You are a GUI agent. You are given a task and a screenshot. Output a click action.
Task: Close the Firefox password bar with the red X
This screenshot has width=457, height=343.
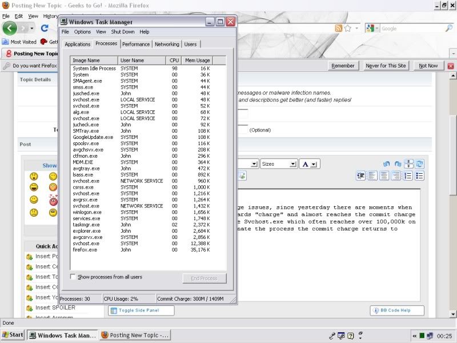tap(451, 66)
